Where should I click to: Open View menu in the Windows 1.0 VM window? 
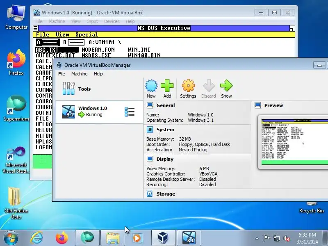76,21
